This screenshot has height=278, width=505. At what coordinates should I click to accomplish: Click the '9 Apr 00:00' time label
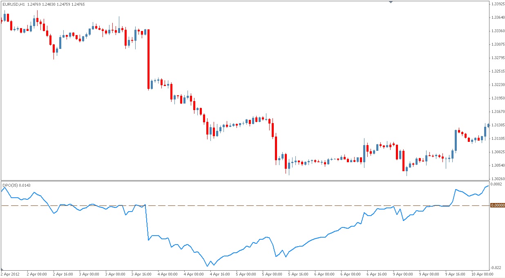click(x=403, y=274)
